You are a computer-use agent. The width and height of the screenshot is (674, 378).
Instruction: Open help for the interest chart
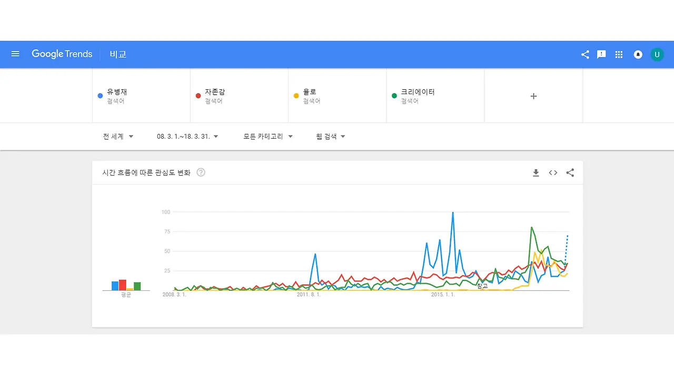pos(201,172)
